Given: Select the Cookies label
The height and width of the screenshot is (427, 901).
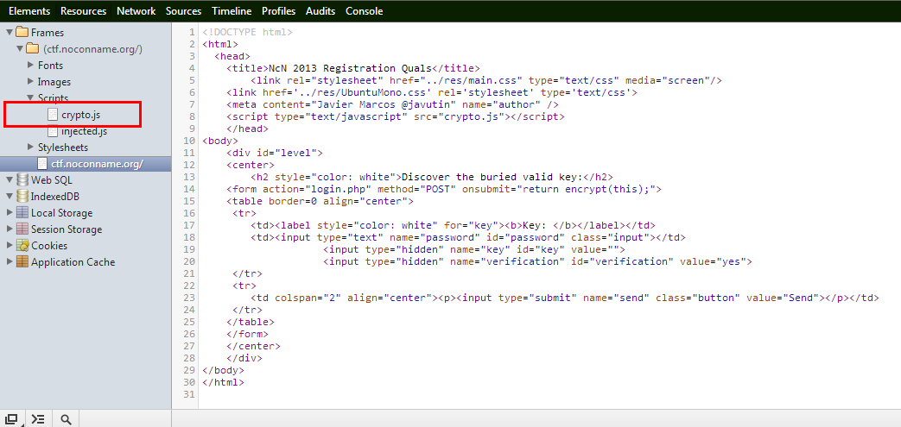Looking at the screenshot, I should 49,246.
